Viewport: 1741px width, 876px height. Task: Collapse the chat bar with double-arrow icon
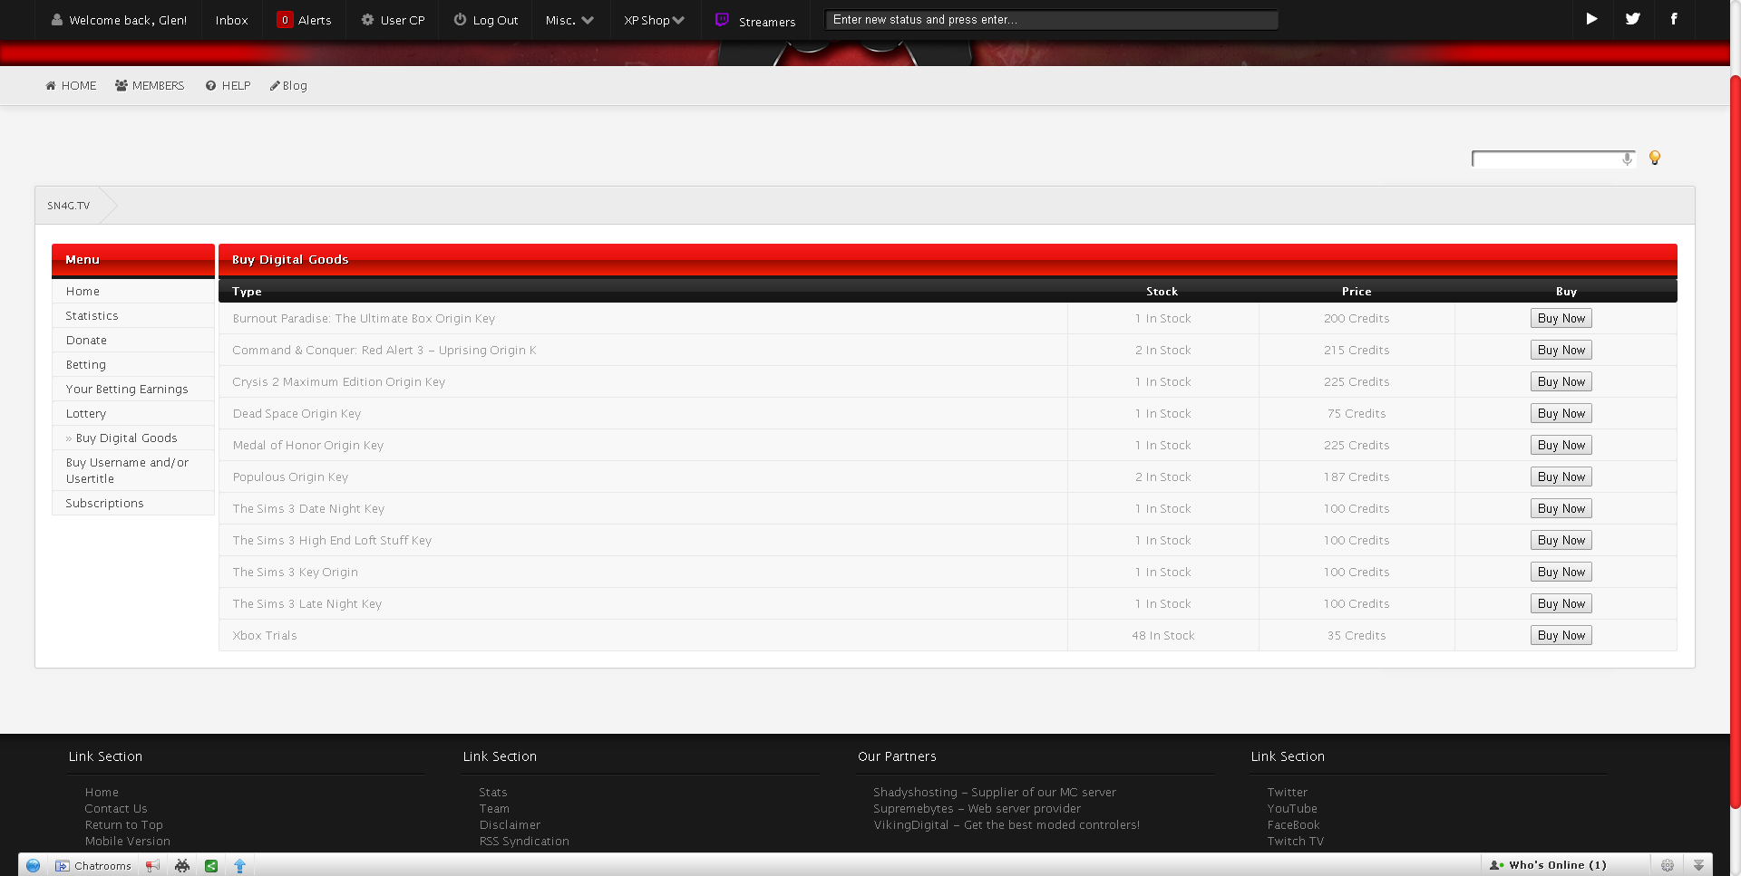tap(1698, 865)
